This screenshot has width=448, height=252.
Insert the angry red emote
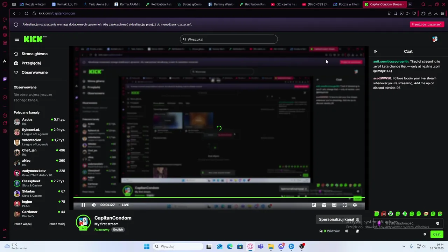[x=384, y=213]
